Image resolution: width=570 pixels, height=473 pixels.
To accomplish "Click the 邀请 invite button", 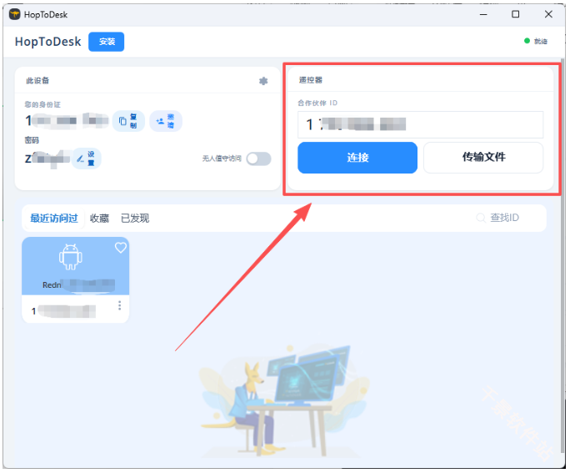I will [166, 121].
